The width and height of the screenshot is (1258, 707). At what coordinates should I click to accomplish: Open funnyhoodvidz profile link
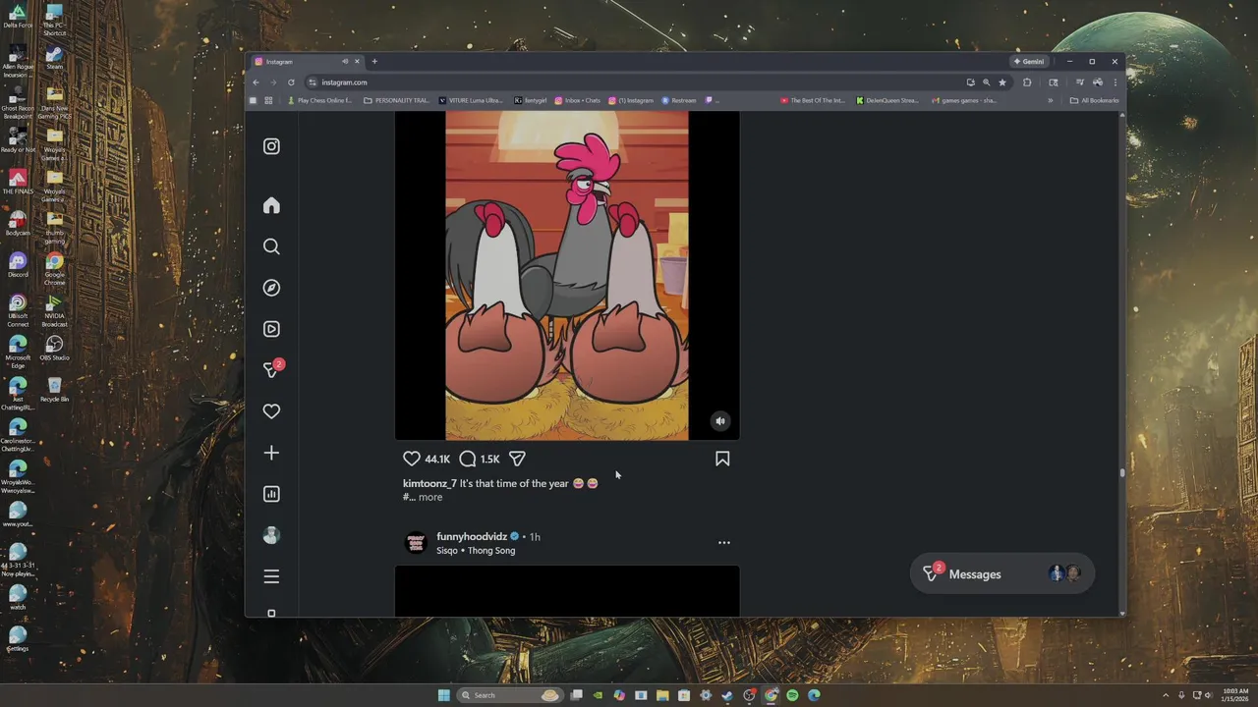(x=472, y=536)
